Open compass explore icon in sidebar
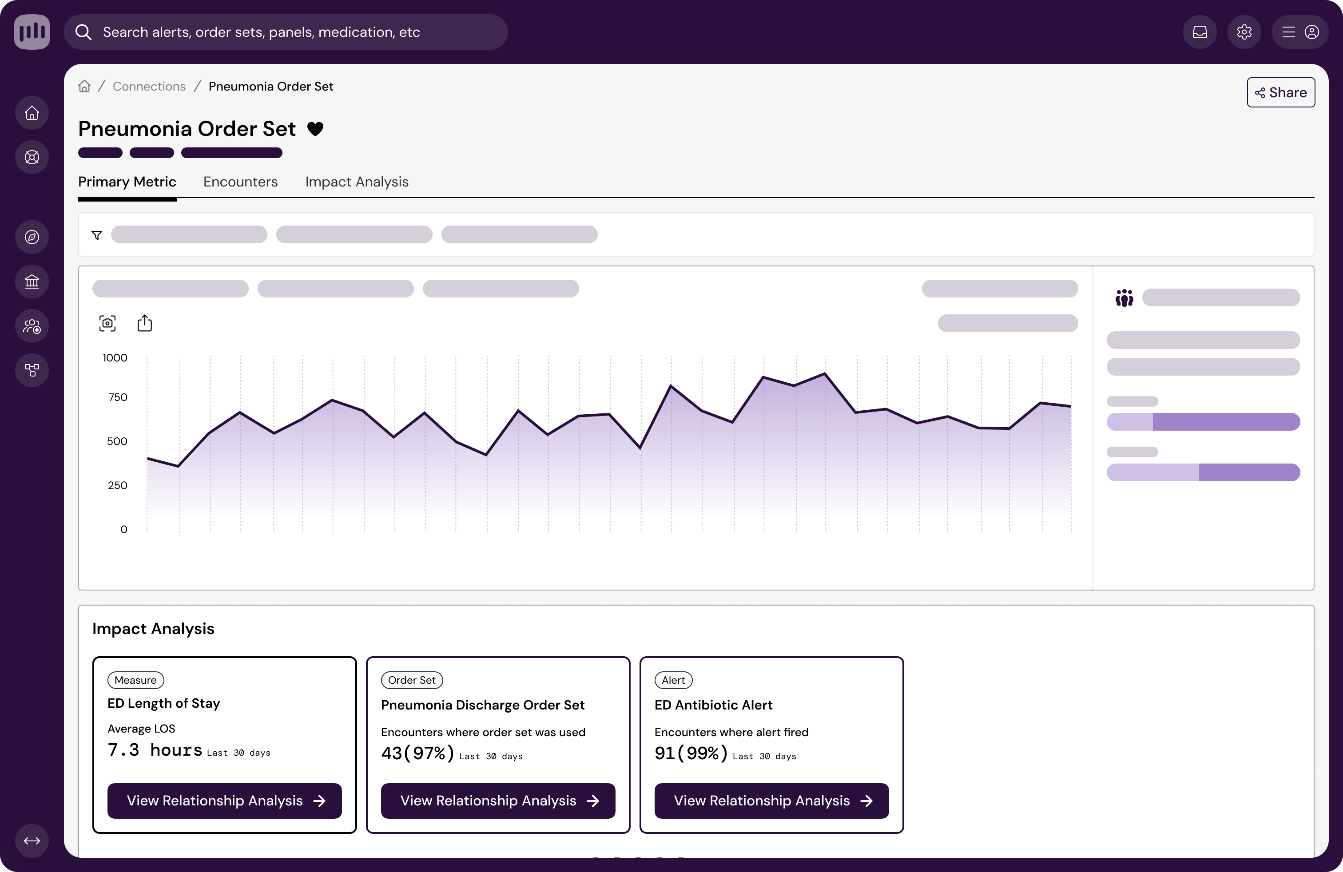Viewport: 1343px width, 872px height. point(32,237)
